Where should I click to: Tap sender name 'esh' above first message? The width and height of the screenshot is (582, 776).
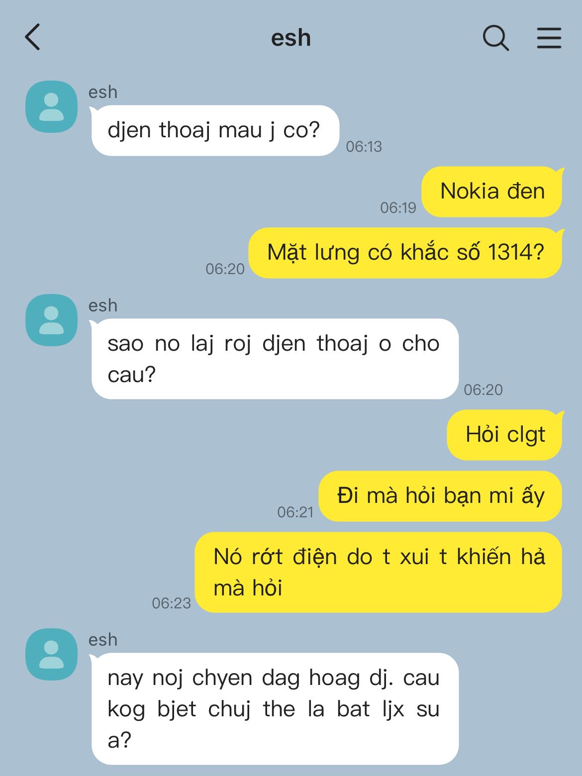103,92
